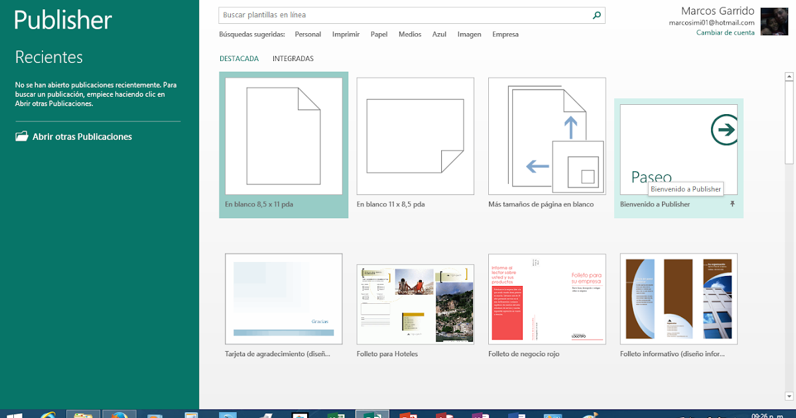Image resolution: width=796 pixels, height=418 pixels.
Task: Switch to the INTEGRADAS tab
Action: click(293, 58)
